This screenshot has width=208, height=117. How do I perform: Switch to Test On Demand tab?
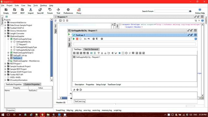[x=91, y=49]
